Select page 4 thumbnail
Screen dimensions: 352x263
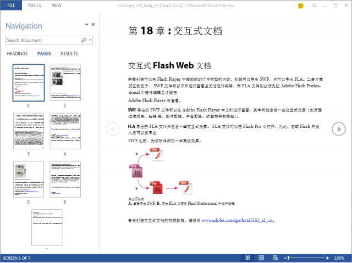coord(65,131)
